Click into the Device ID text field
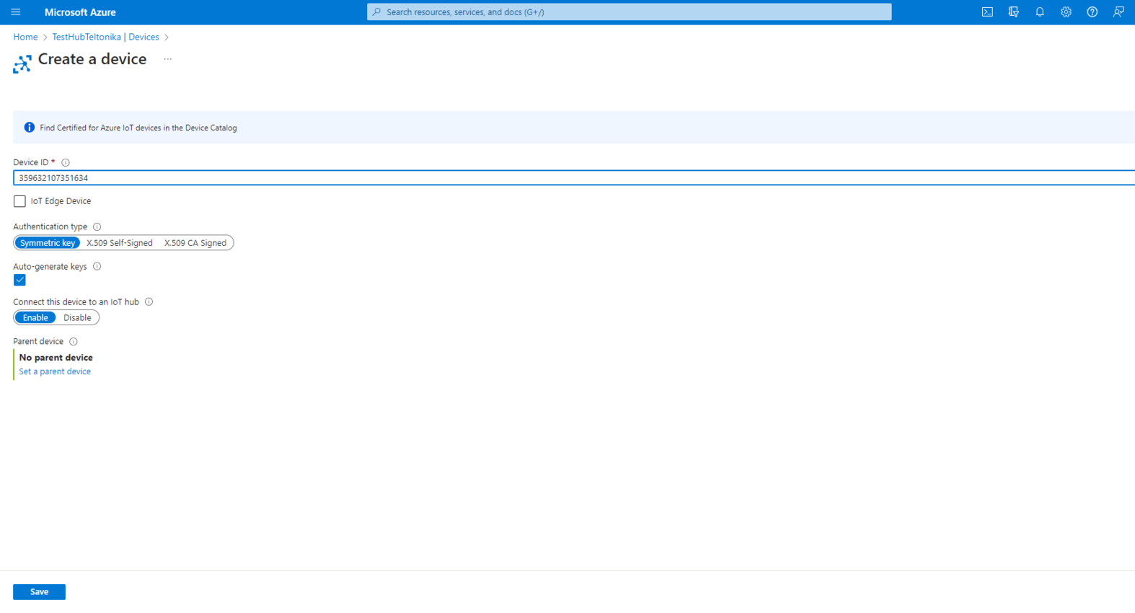The height and width of the screenshot is (613, 1135). (x=505, y=178)
